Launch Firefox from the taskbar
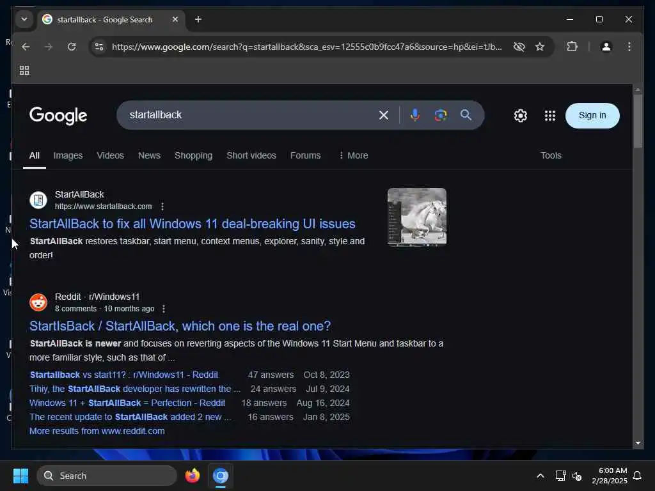This screenshot has height=491, width=655. (192, 476)
